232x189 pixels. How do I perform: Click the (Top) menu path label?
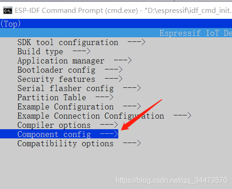11,24
